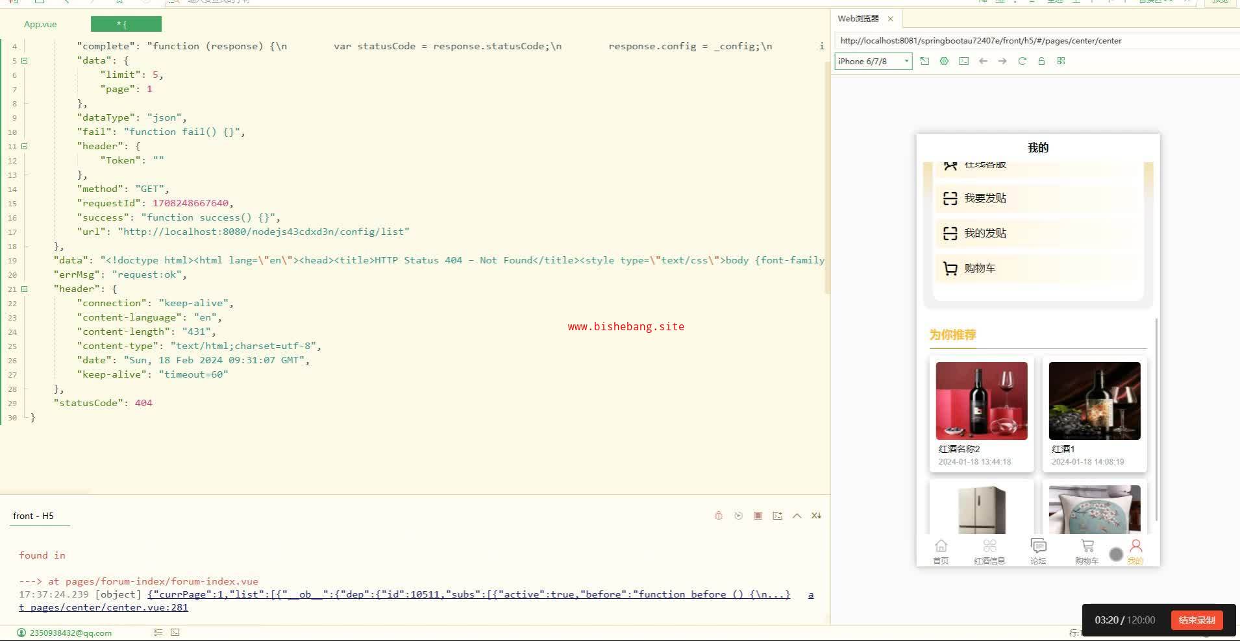Click the 结束录制 end recording button
The image size is (1240, 641).
1197,620
